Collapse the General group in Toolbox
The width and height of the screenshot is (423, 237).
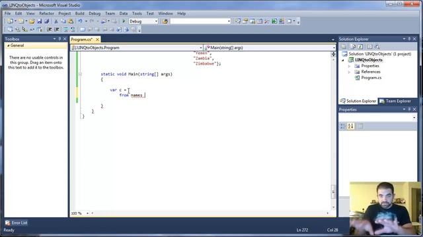tap(8, 45)
